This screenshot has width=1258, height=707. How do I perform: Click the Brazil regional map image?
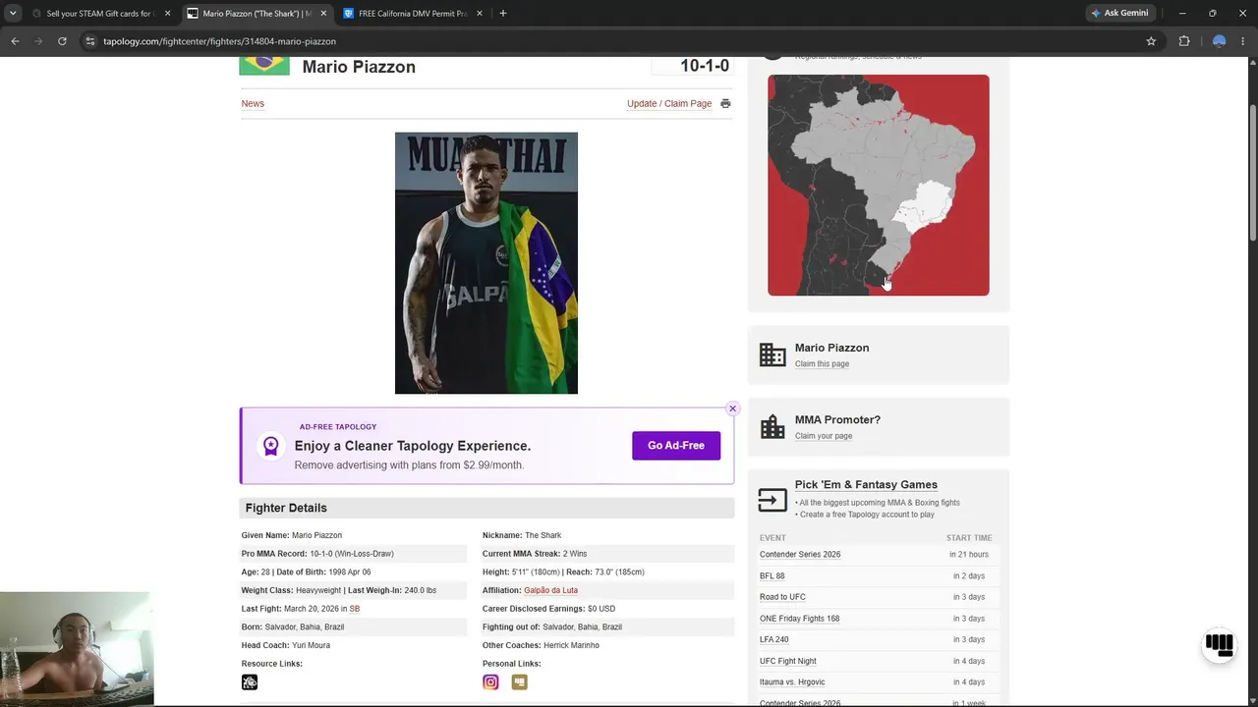(879, 185)
